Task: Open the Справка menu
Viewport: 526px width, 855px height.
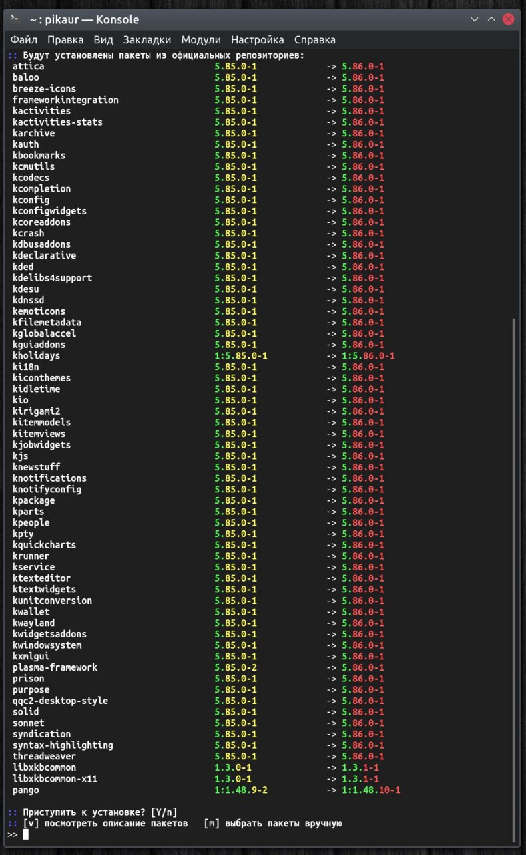Action: click(x=315, y=40)
